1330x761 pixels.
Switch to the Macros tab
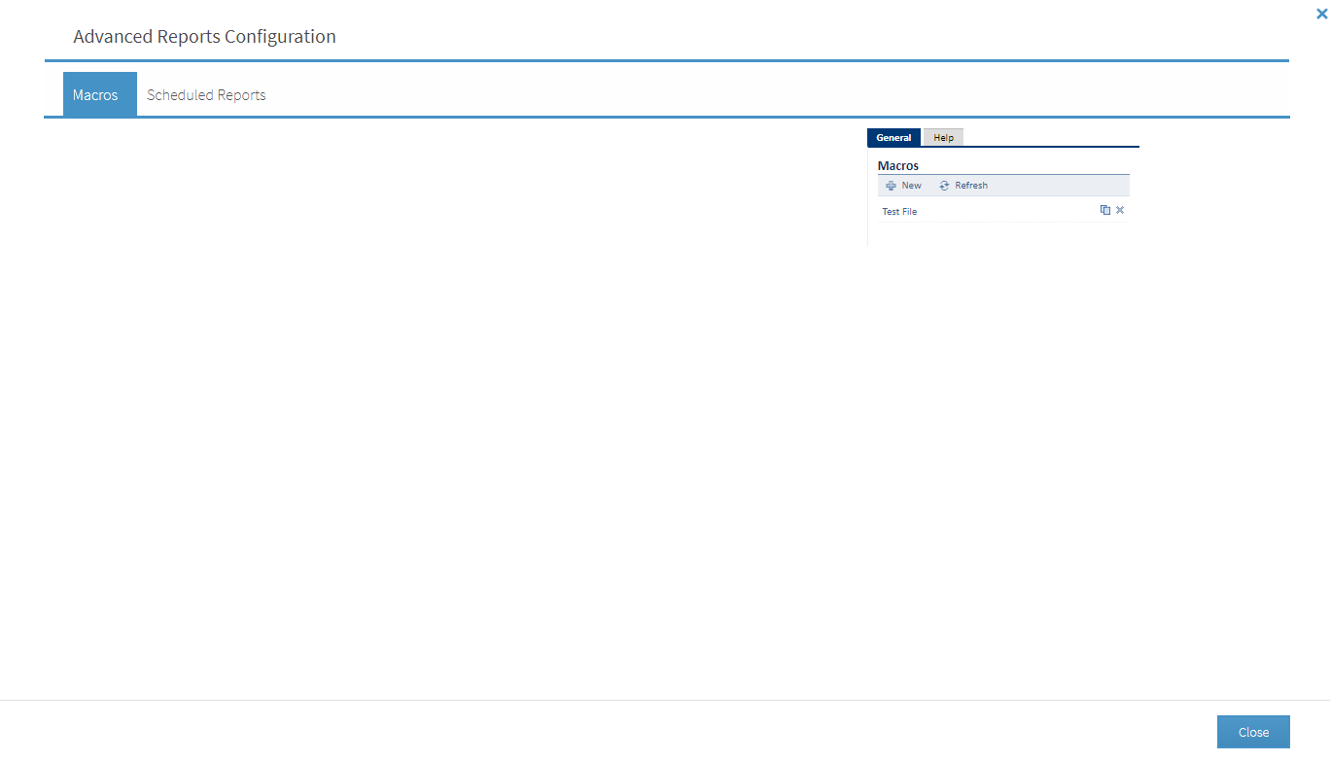point(95,95)
